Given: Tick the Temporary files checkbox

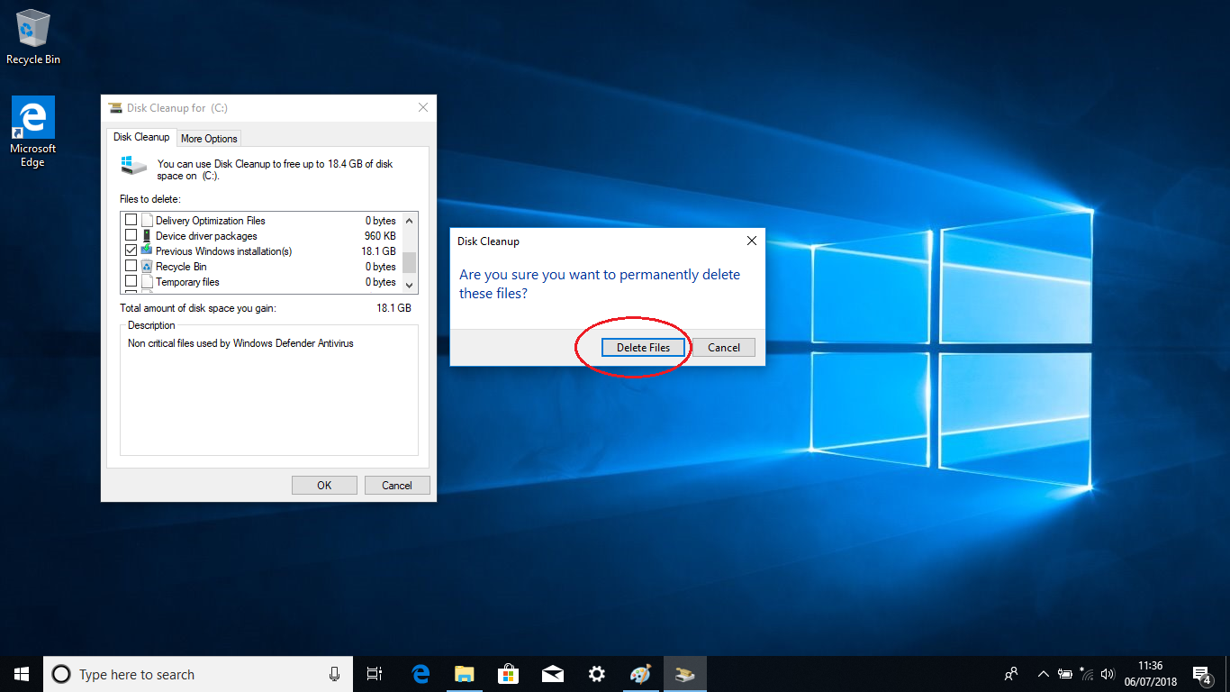Looking at the screenshot, I should click(131, 282).
